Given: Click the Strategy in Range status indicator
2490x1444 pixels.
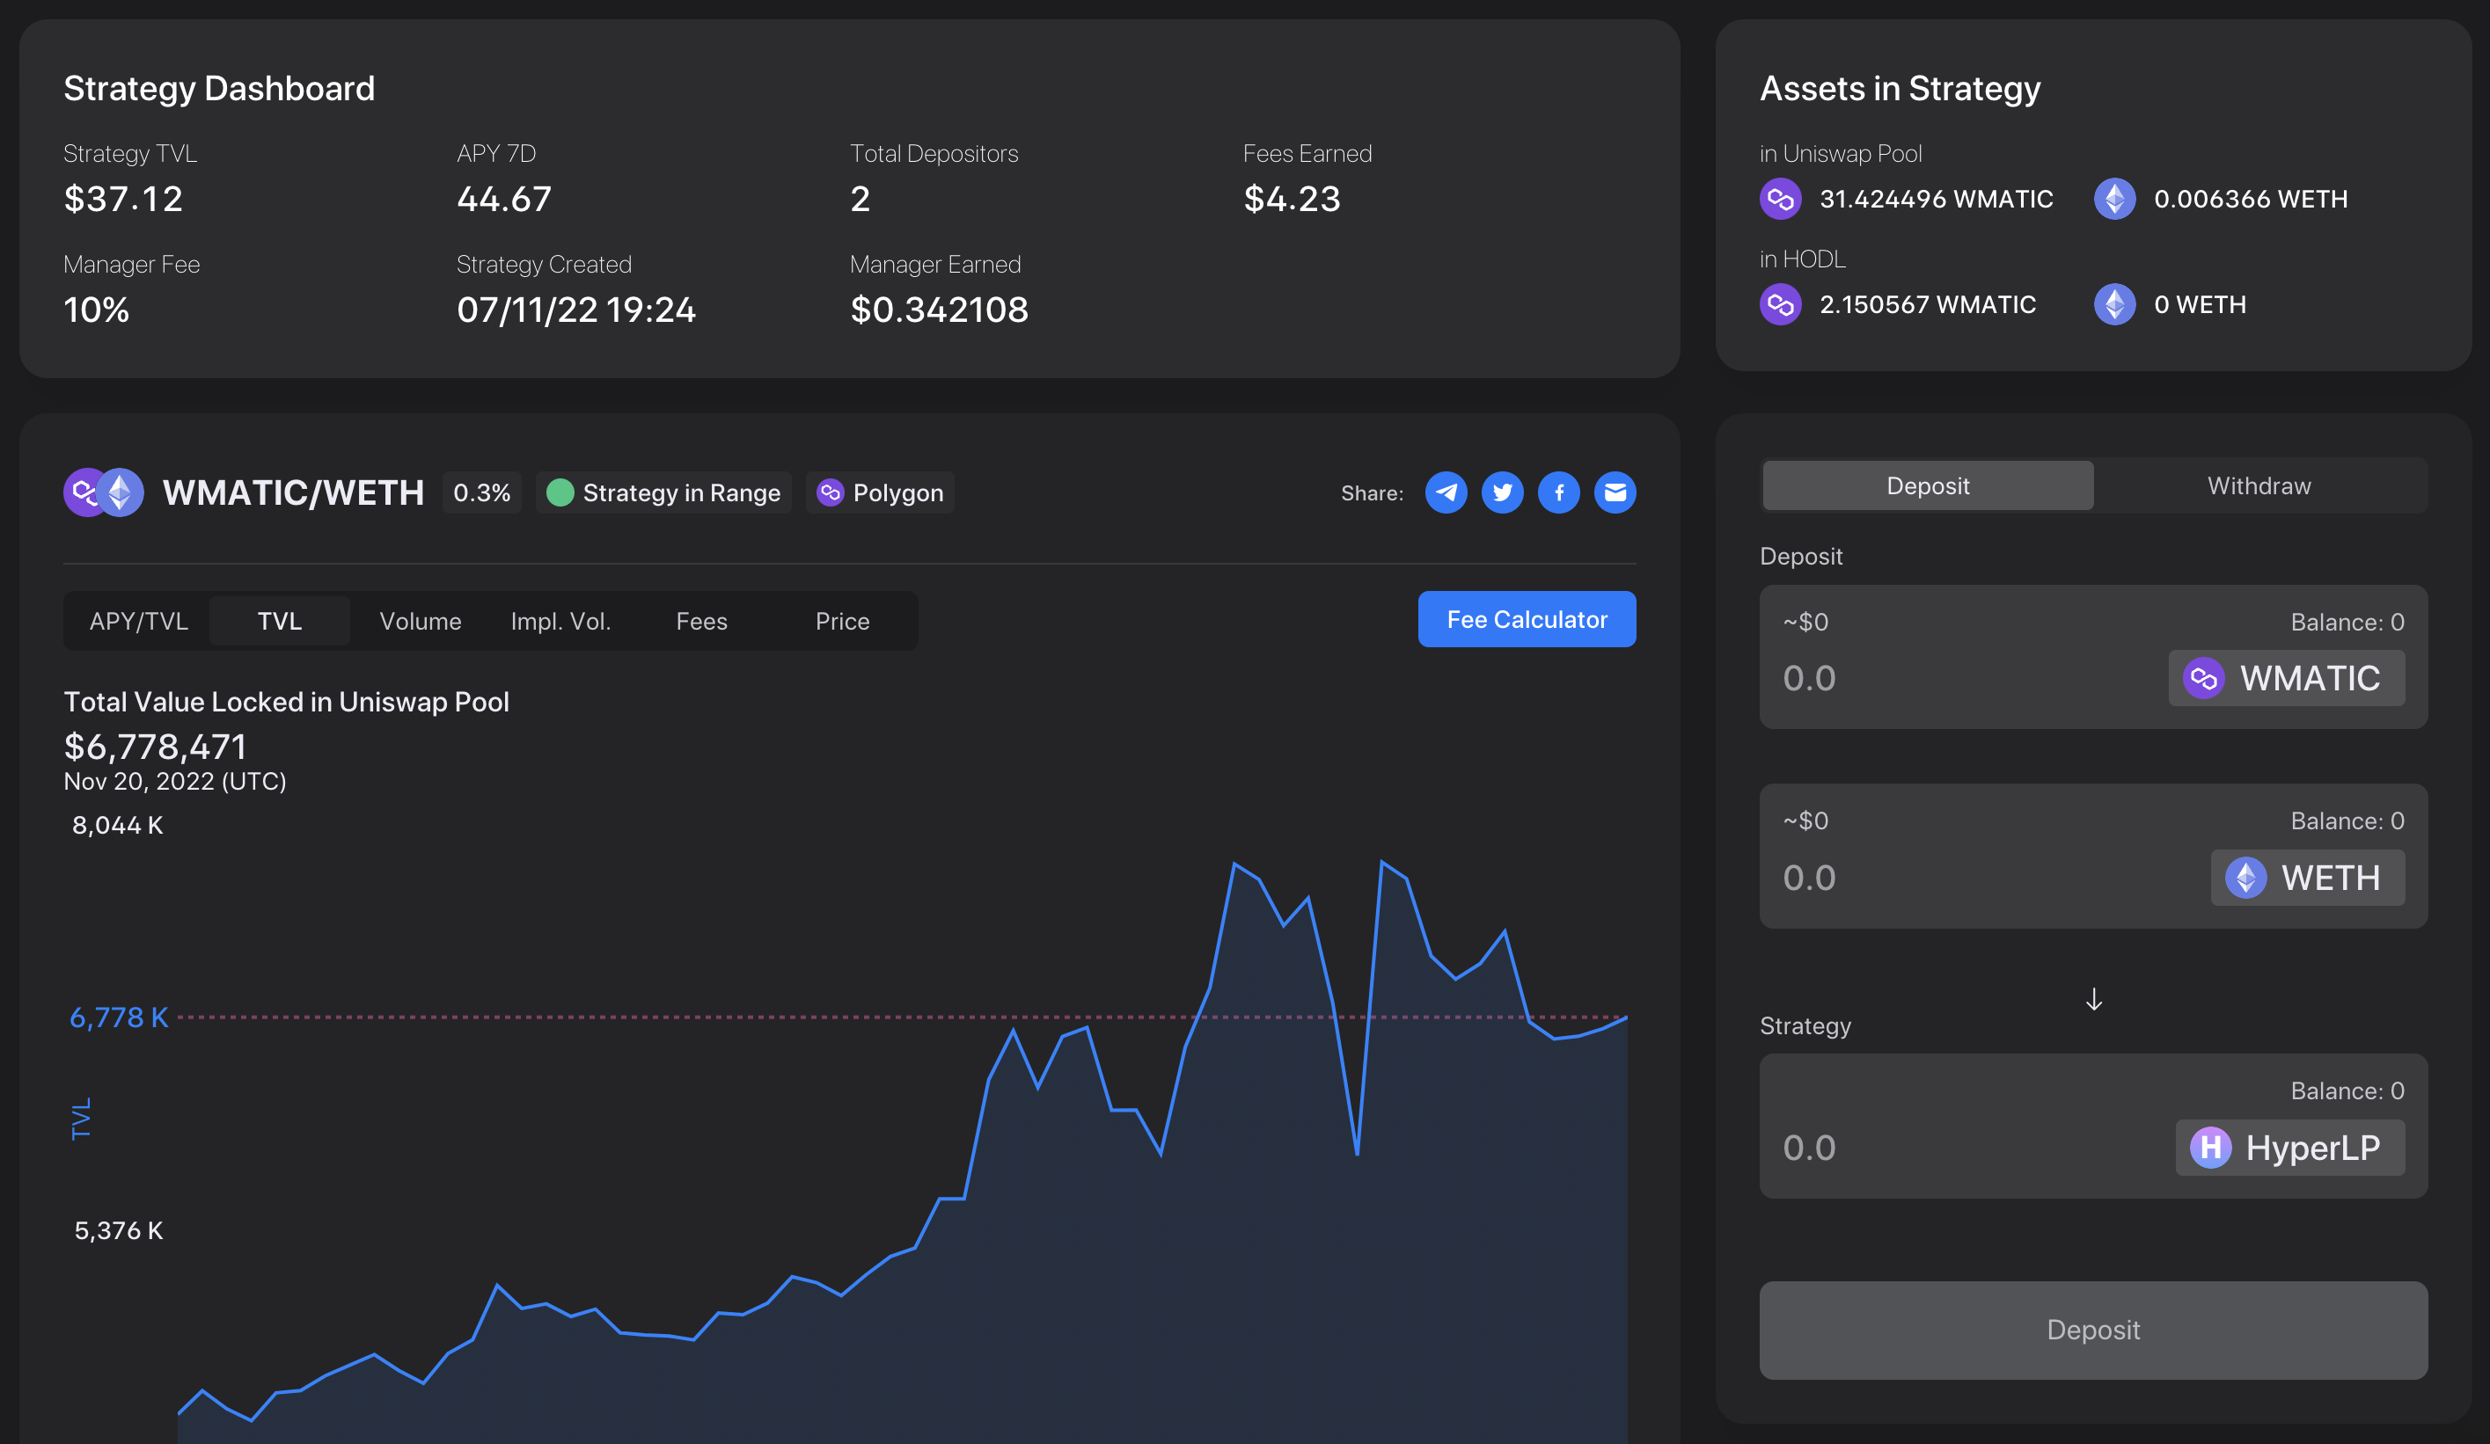Looking at the screenshot, I should click(663, 492).
